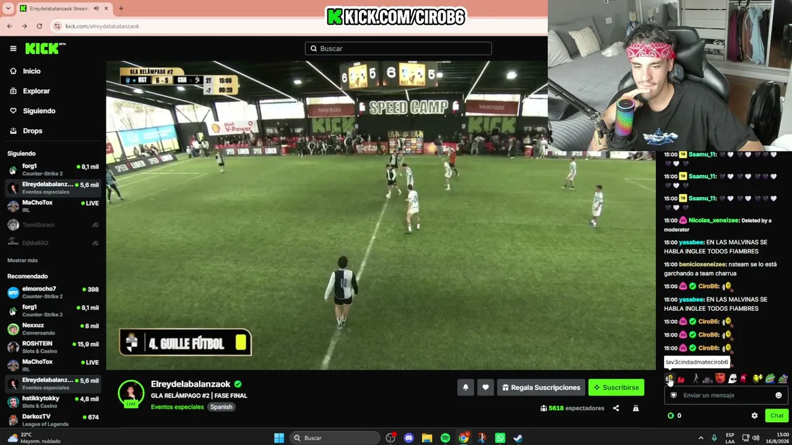The height and width of the screenshot is (445, 792).
Task: Insert the white ghost sunglasses emote
Action: (x=733, y=379)
